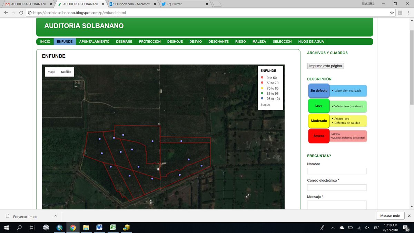
Task: Open the PROTECCION page
Action: pyautogui.click(x=150, y=41)
